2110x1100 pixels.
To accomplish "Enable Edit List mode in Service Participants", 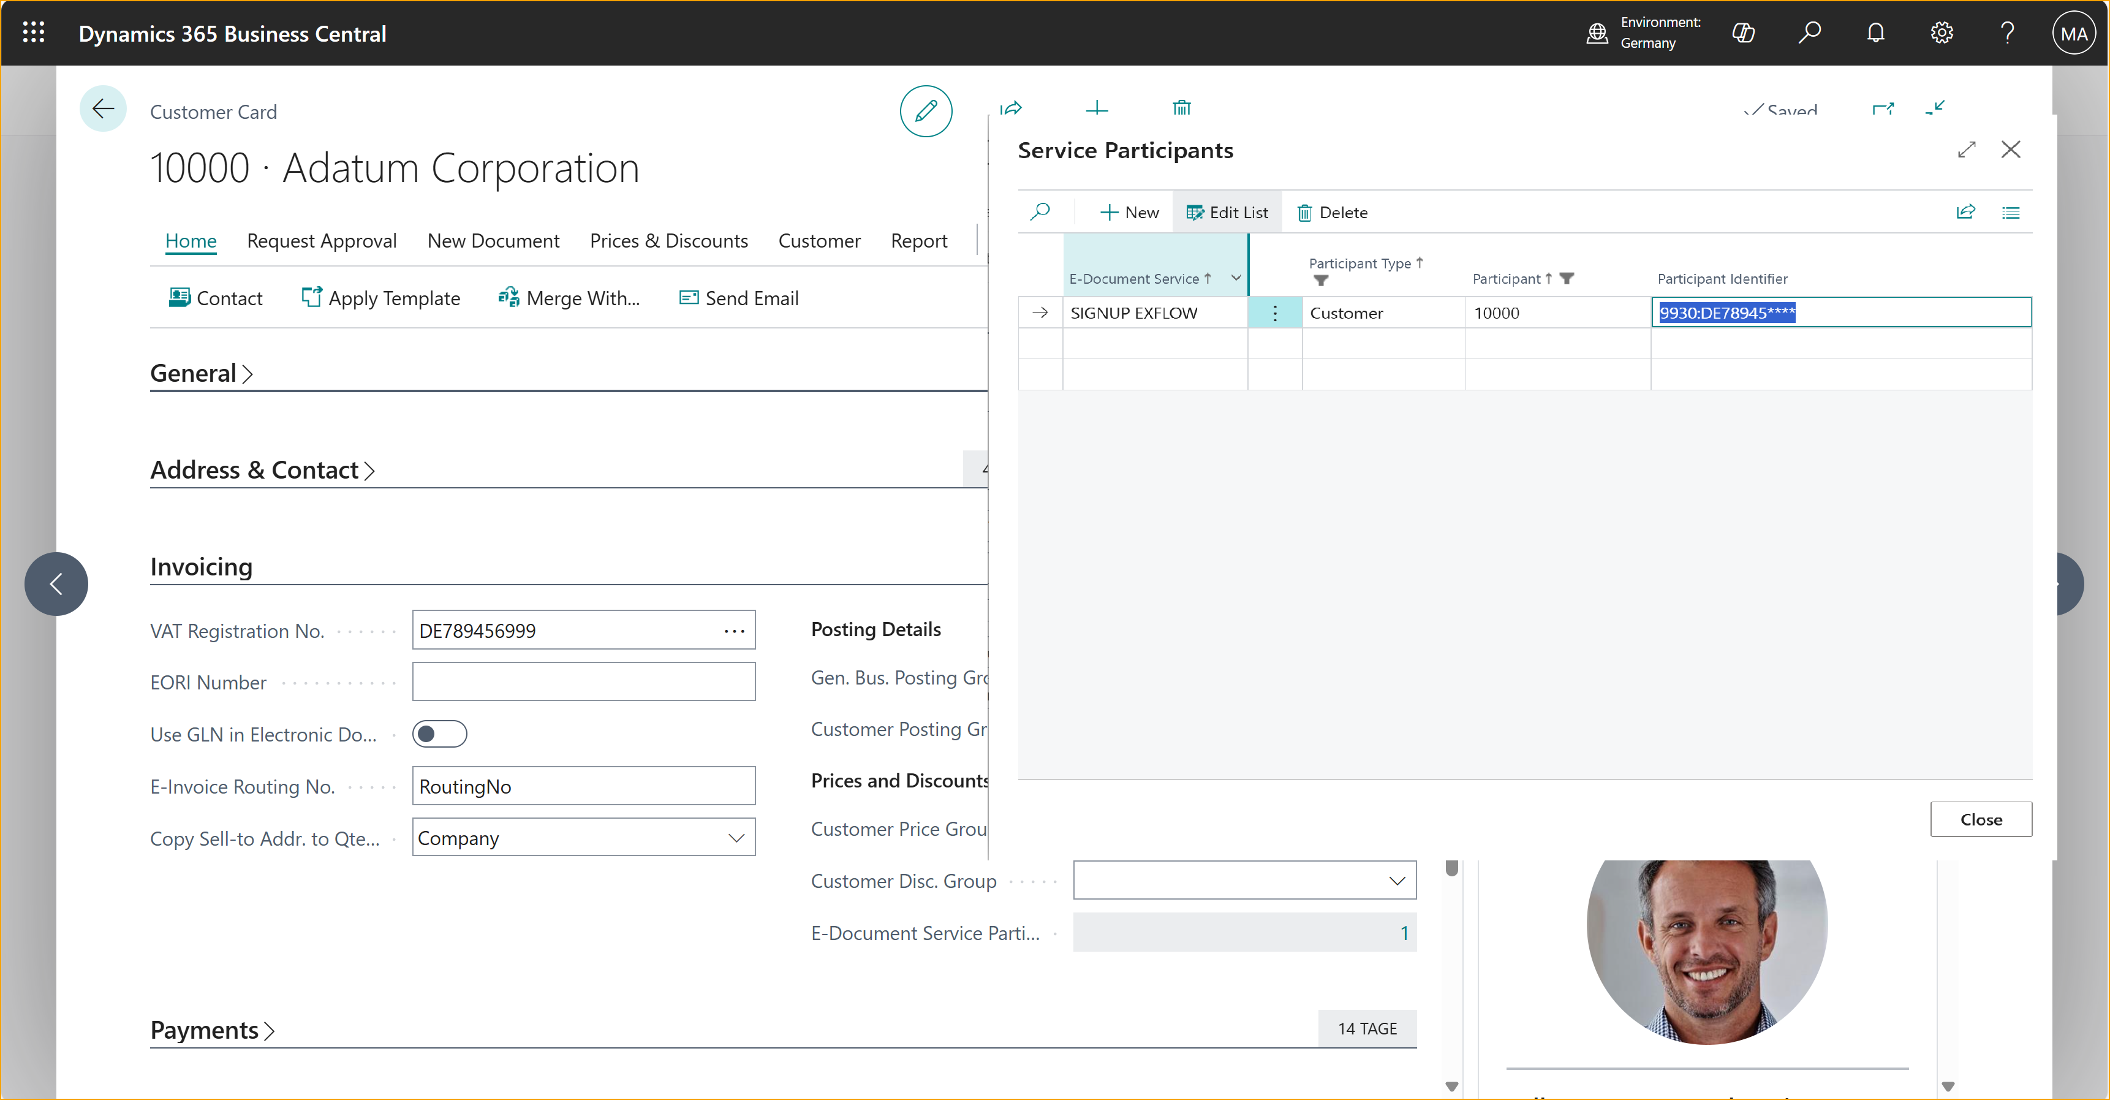I will [x=1227, y=211].
